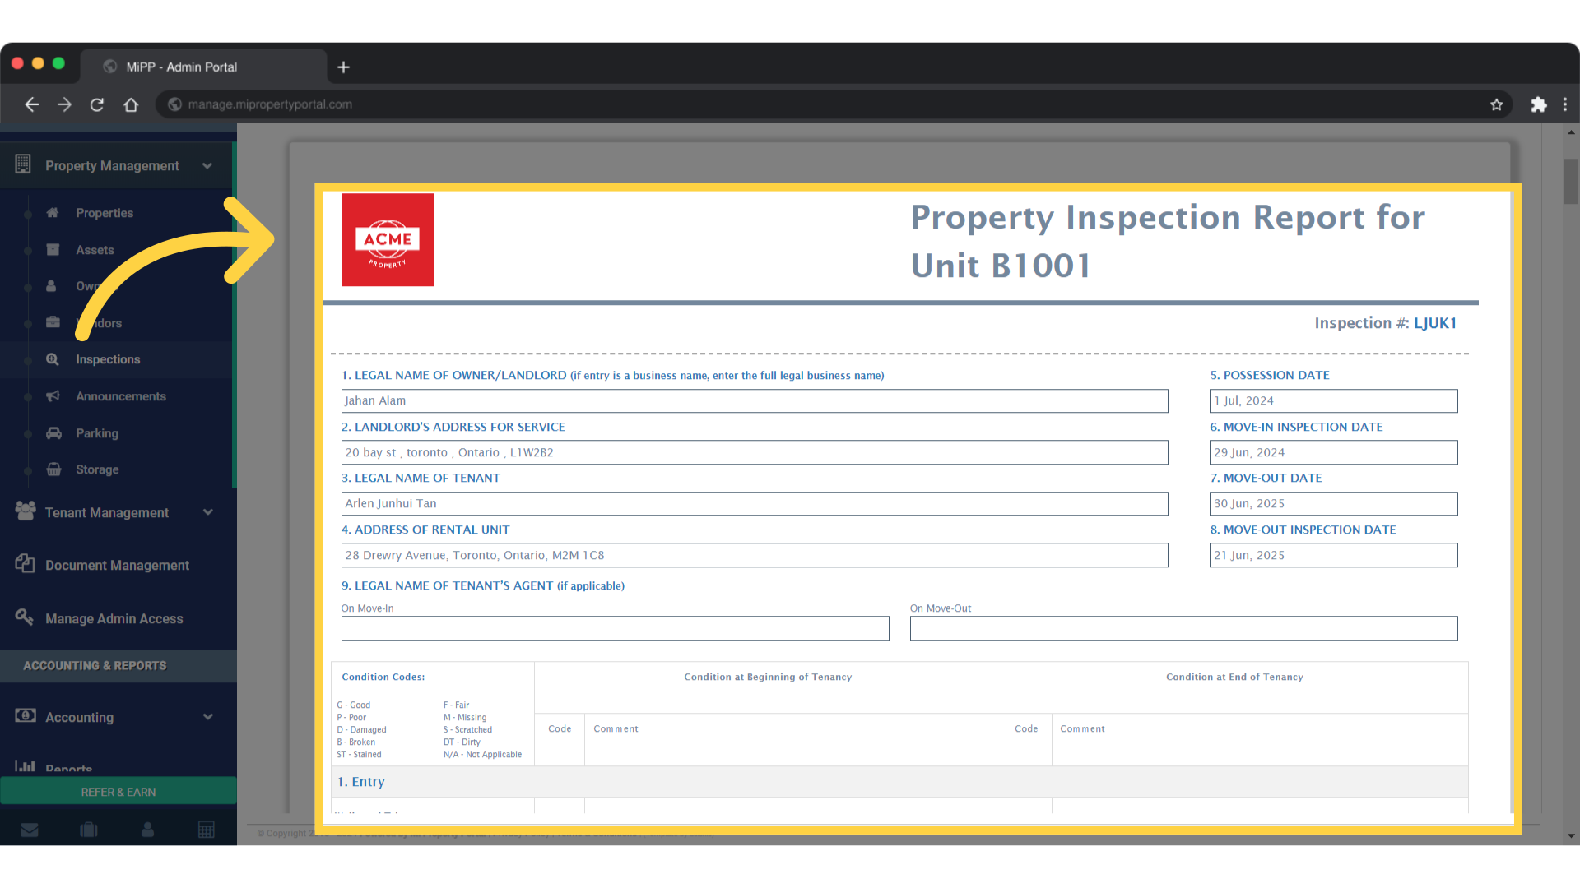Click the Inspections magnifier icon
The width and height of the screenshot is (1580, 888).
pyautogui.click(x=52, y=359)
